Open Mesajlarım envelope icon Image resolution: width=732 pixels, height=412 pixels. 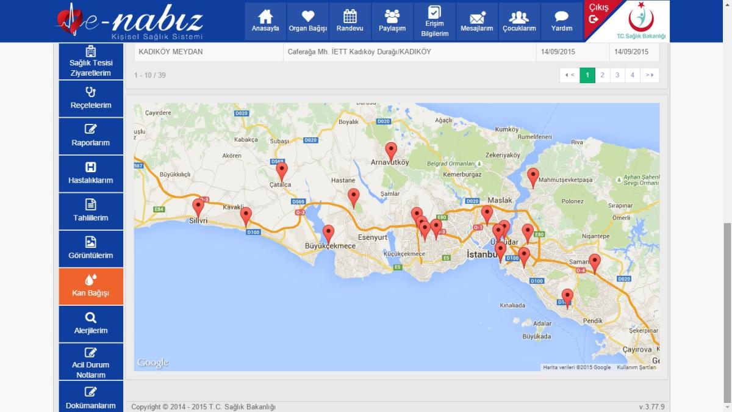click(477, 17)
